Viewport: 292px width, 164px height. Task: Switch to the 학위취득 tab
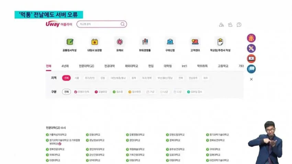[202, 66]
